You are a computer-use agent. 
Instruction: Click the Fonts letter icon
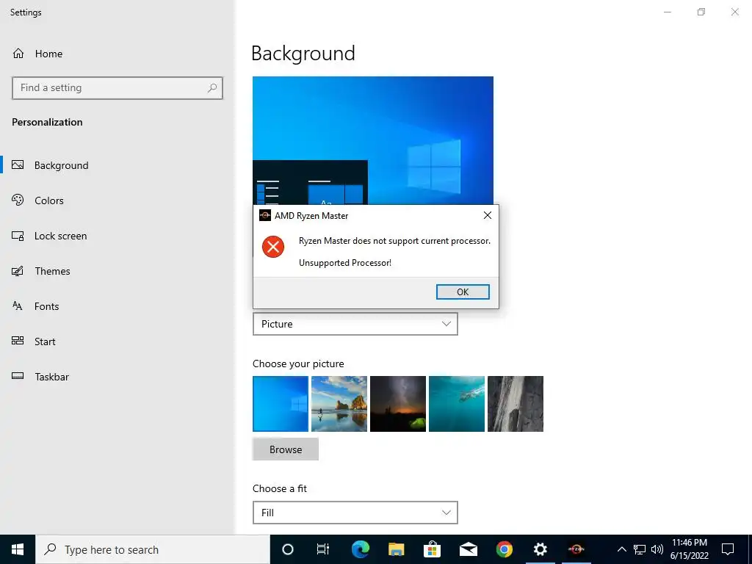pyautogui.click(x=18, y=306)
